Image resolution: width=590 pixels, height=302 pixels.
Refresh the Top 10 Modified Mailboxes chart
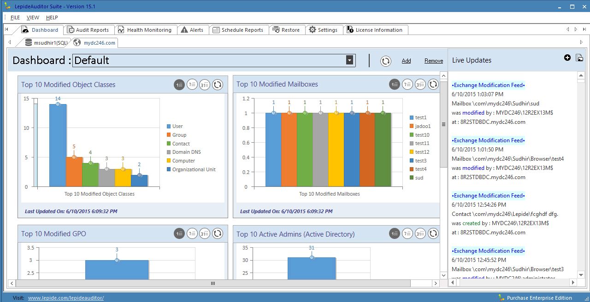pyautogui.click(x=433, y=84)
